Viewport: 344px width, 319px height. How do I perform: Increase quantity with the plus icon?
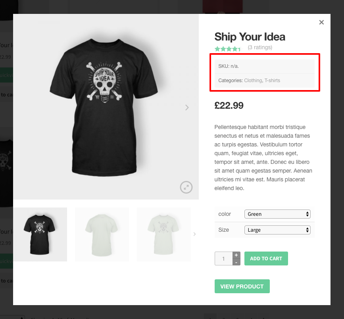click(x=236, y=255)
